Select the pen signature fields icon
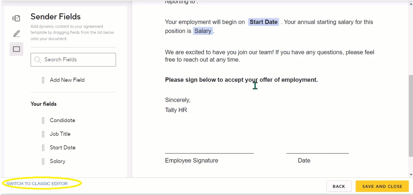 [x=17, y=34]
